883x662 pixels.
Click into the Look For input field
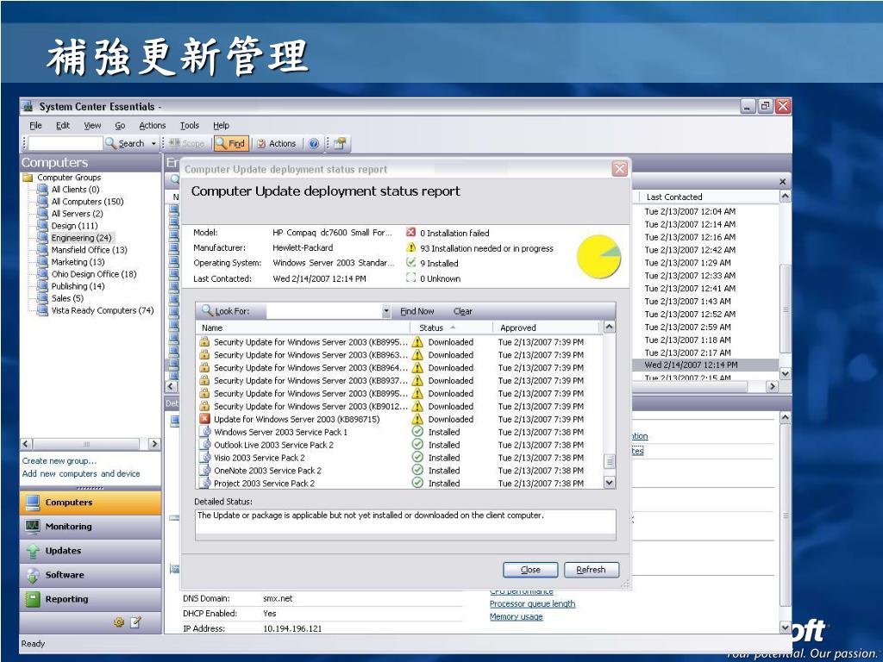click(x=324, y=311)
